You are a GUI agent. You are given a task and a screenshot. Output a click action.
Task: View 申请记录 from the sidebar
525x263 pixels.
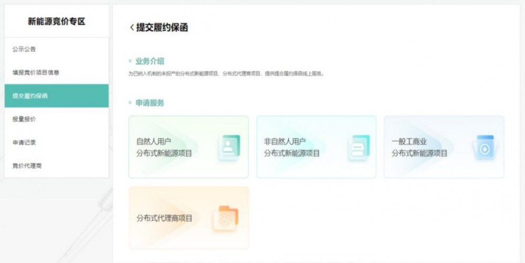pos(24,143)
